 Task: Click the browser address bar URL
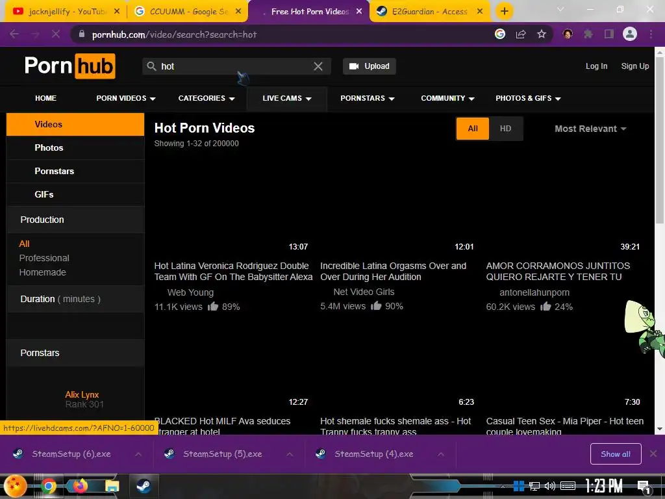pyautogui.click(x=174, y=34)
